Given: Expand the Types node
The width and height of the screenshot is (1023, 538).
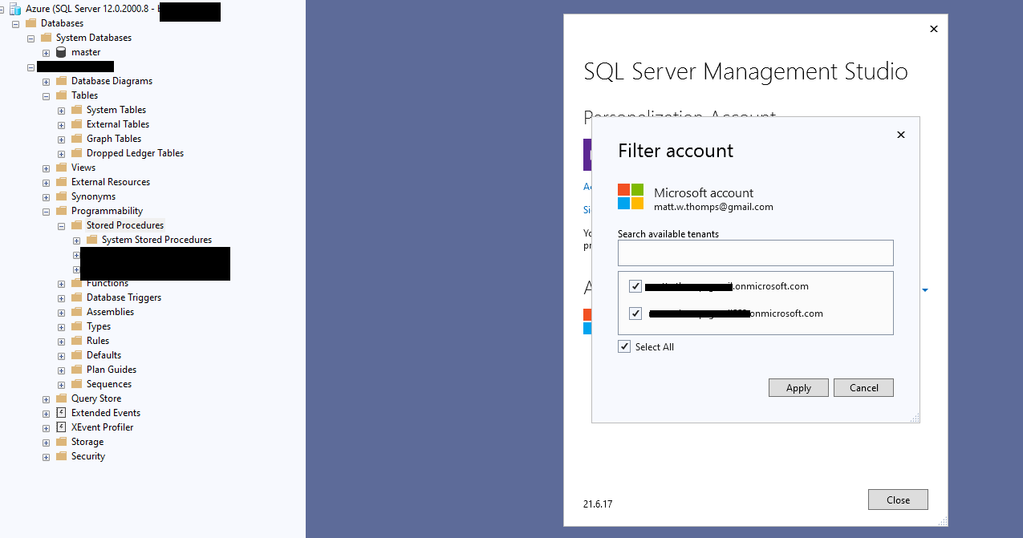Looking at the screenshot, I should tap(61, 327).
